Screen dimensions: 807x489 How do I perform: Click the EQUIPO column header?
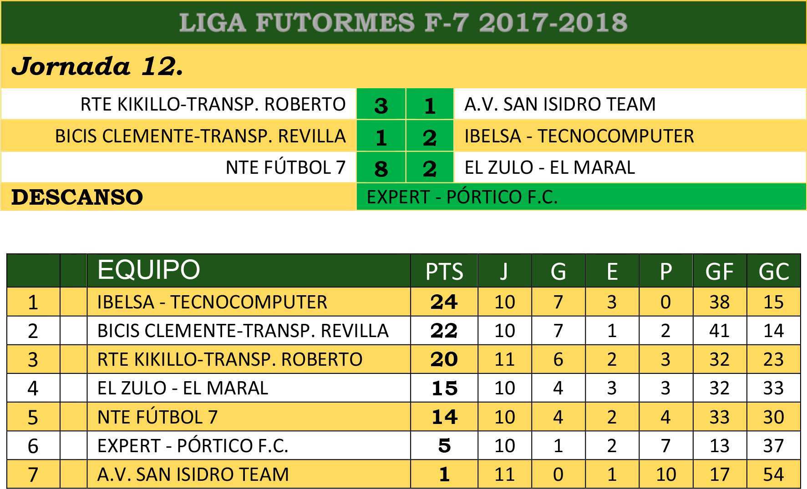(x=149, y=270)
